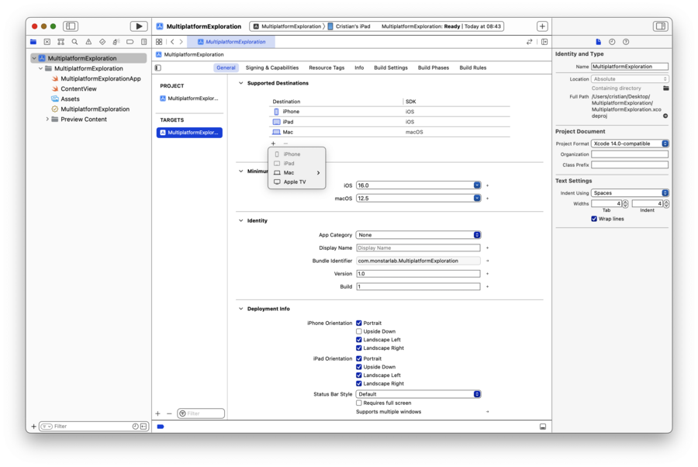698x467 pixels.
Task: Open the Source Control navigator icon
Action: click(x=47, y=42)
